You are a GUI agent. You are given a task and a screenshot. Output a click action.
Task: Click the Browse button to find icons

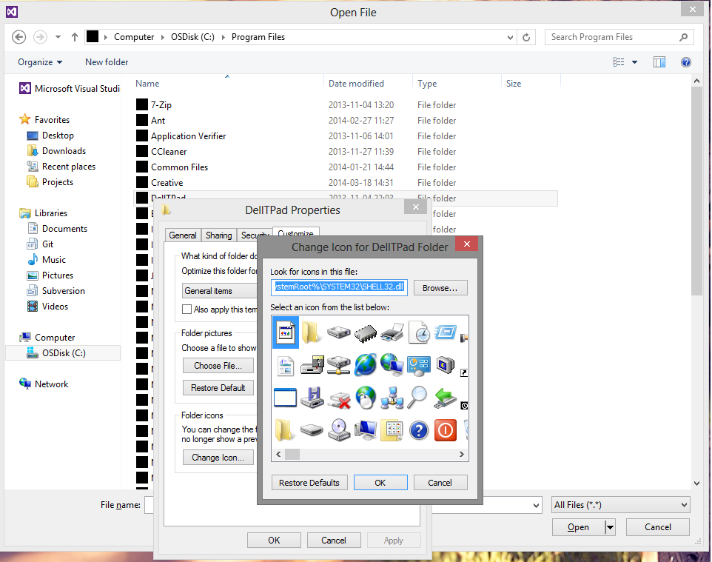click(x=440, y=287)
